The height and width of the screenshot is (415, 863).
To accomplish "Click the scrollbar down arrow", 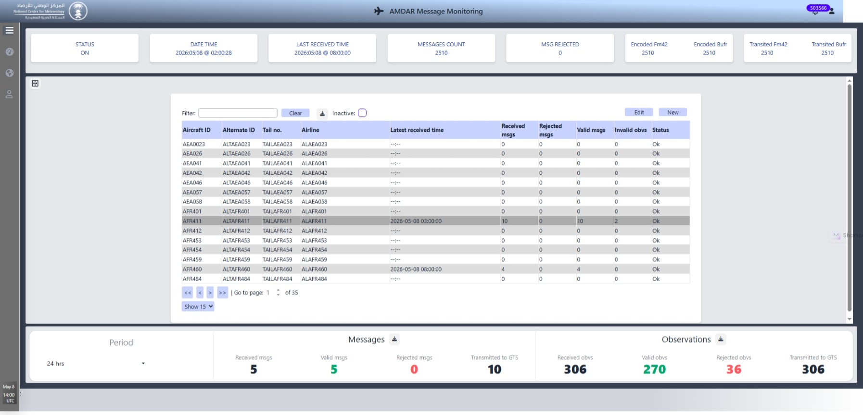I will pos(850,319).
